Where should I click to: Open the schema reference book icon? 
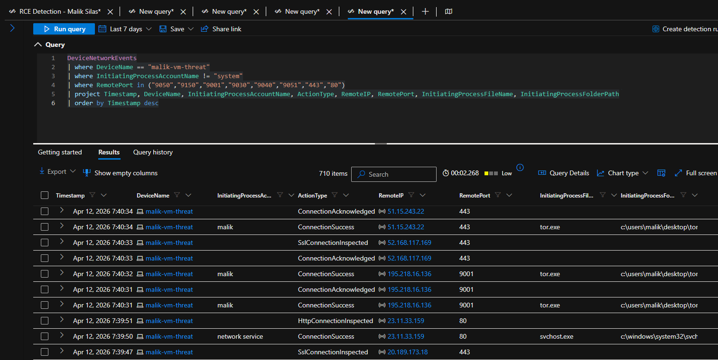448,11
